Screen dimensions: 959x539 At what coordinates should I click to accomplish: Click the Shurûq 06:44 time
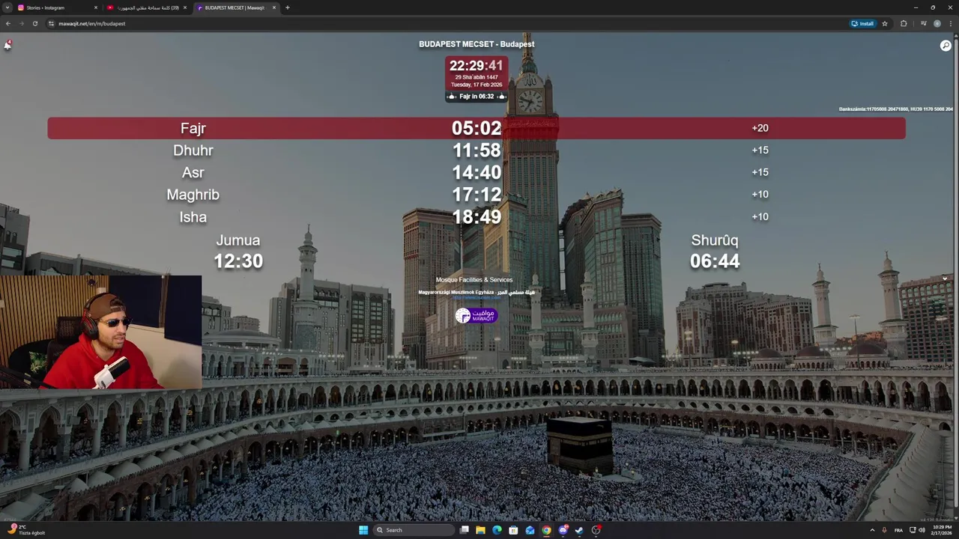pos(715,261)
